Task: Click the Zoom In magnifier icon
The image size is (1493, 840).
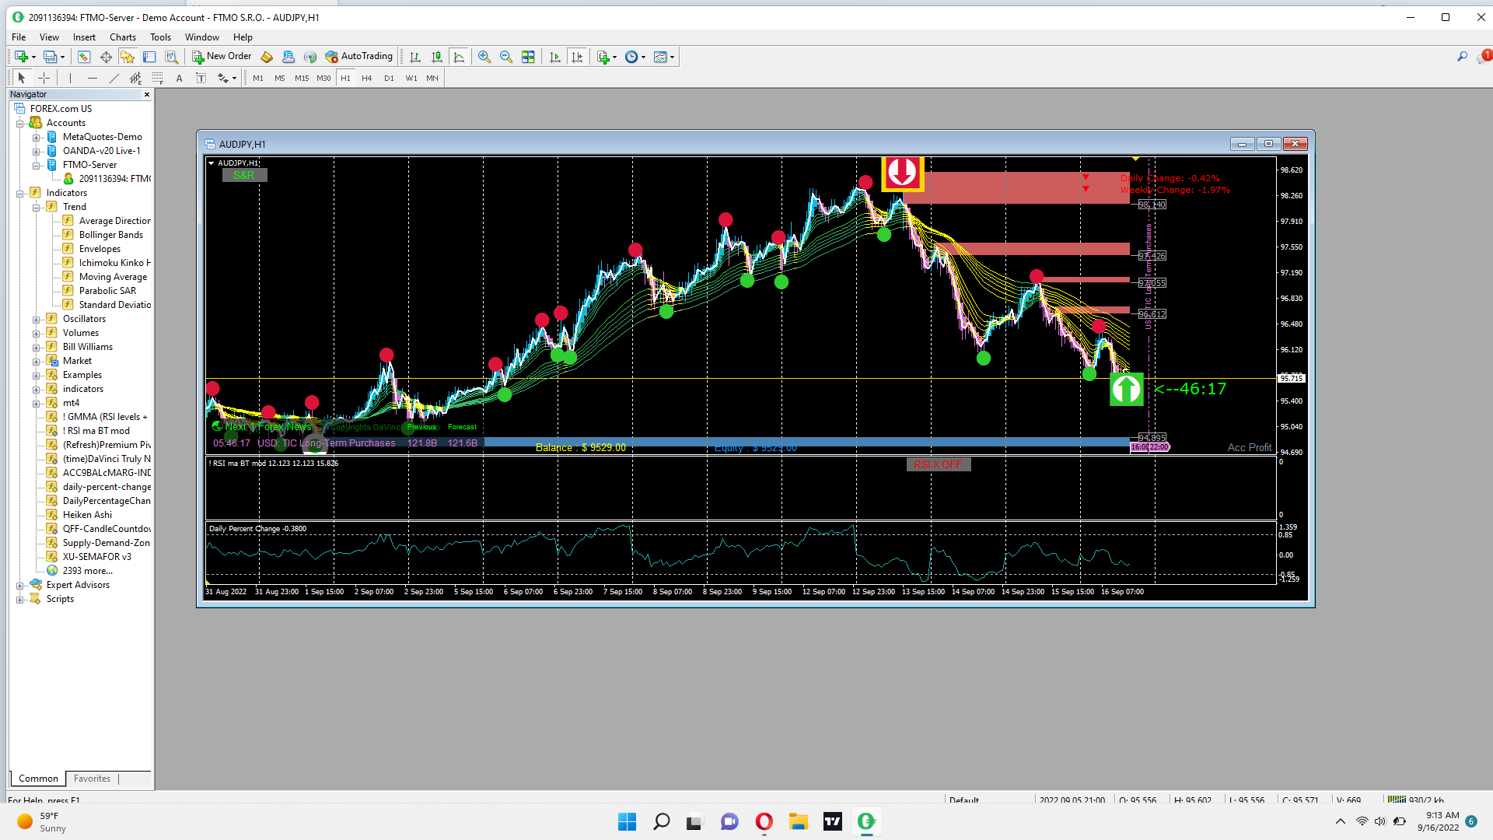Action: [484, 57]
